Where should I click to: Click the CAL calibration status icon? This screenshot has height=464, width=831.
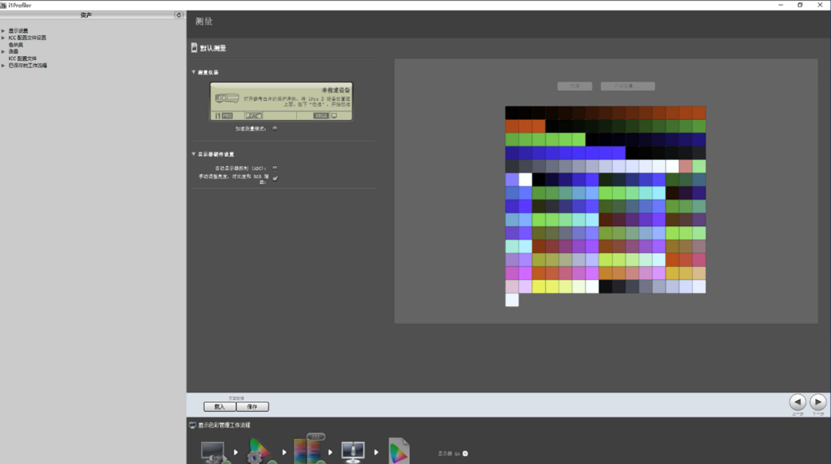coord(253,115)
